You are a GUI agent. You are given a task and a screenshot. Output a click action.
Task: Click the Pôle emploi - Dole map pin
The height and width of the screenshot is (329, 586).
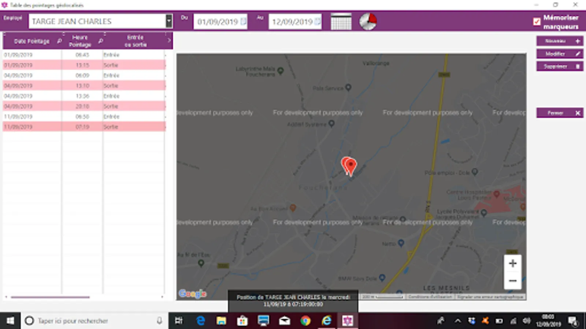475,171
